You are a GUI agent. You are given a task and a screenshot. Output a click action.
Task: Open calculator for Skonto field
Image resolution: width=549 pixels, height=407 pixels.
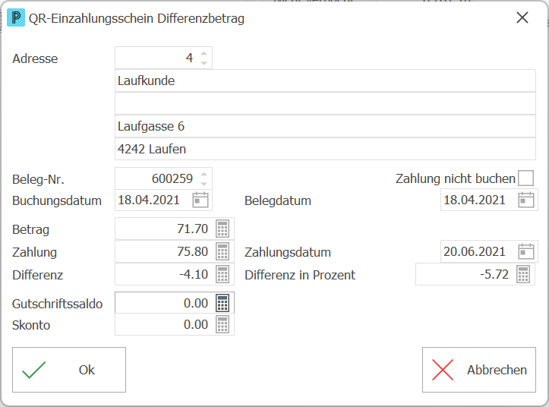coord(222,324)
